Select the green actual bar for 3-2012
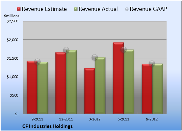Viewport: 182px width, 131px height. pyautogui.click(x=100, y=85)
